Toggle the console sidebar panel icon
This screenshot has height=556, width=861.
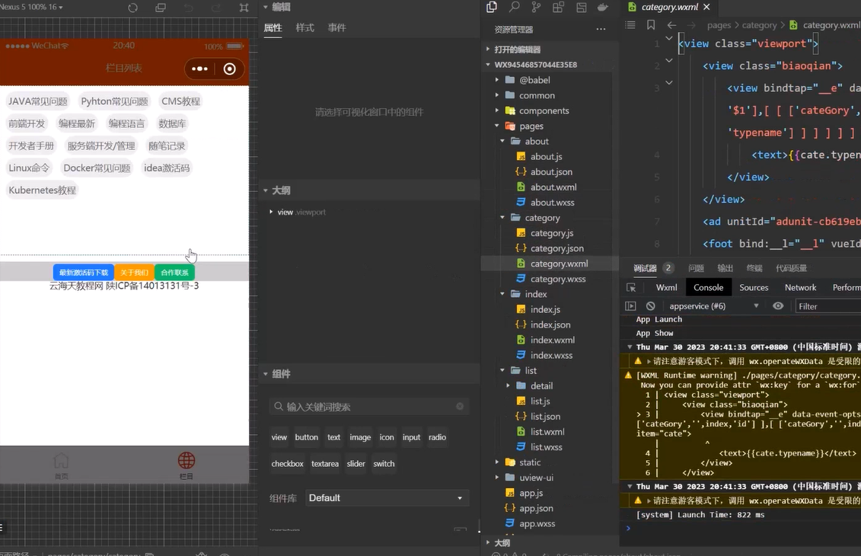pyautogui.click(x=630, y=306)
